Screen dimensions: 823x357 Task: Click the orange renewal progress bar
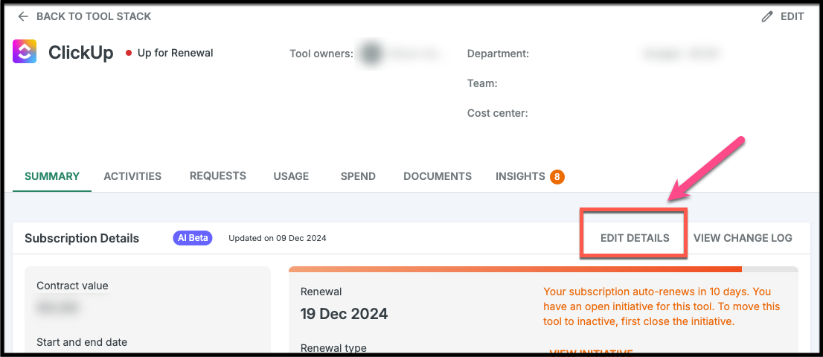tap(515, 269)
